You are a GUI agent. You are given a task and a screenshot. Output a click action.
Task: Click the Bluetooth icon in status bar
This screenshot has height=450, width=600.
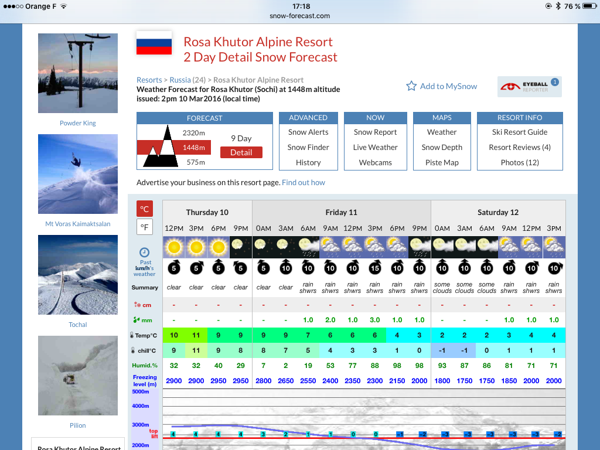tap(558, 6)
